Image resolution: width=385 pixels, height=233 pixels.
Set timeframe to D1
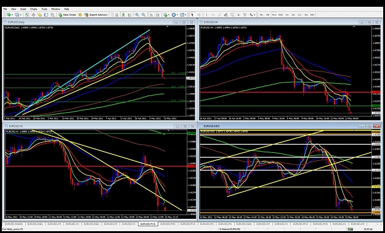pos(299,15)
